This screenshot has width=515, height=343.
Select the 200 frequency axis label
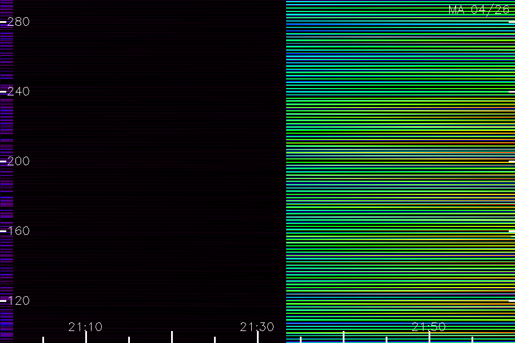pos(18,161)
